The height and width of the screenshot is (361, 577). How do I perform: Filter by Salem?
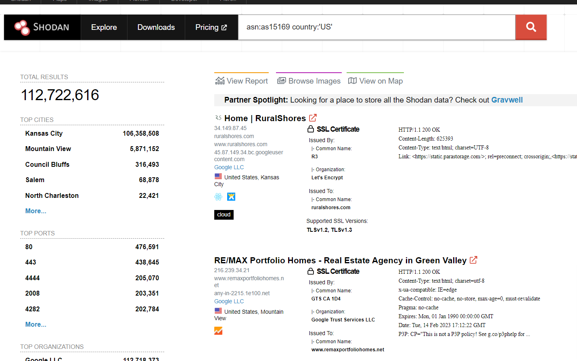coord(35,180)
